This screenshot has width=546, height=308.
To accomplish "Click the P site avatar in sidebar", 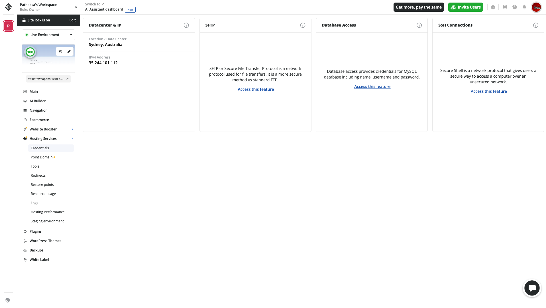I will (8, 26).
